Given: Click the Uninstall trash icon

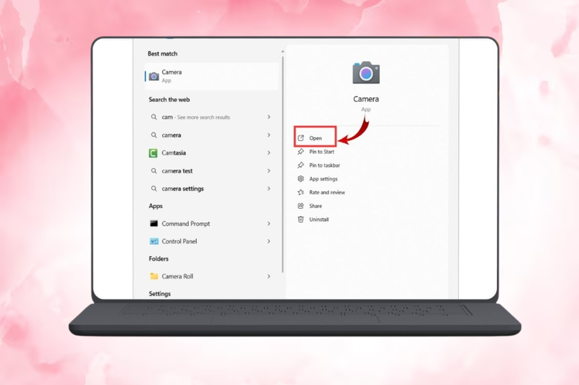Looking at the screenshot, I should click(301, 220).
